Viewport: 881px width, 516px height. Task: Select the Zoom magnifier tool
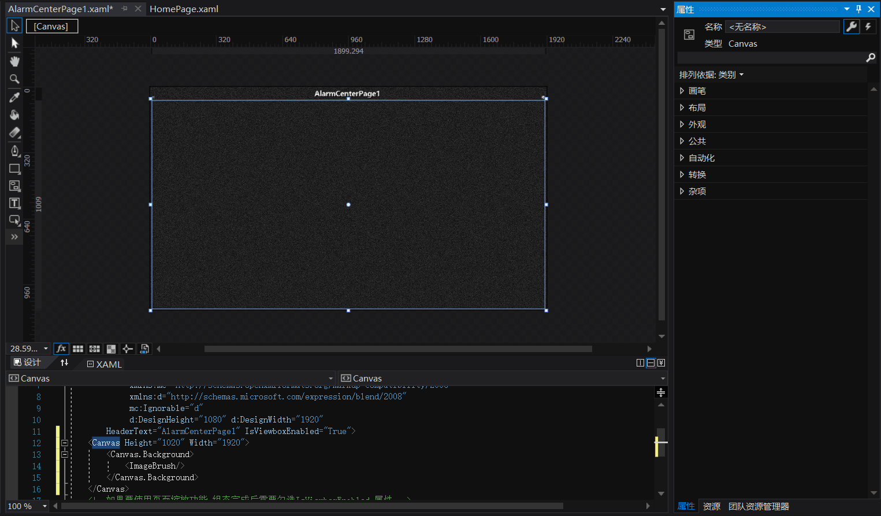coord(15,79)
